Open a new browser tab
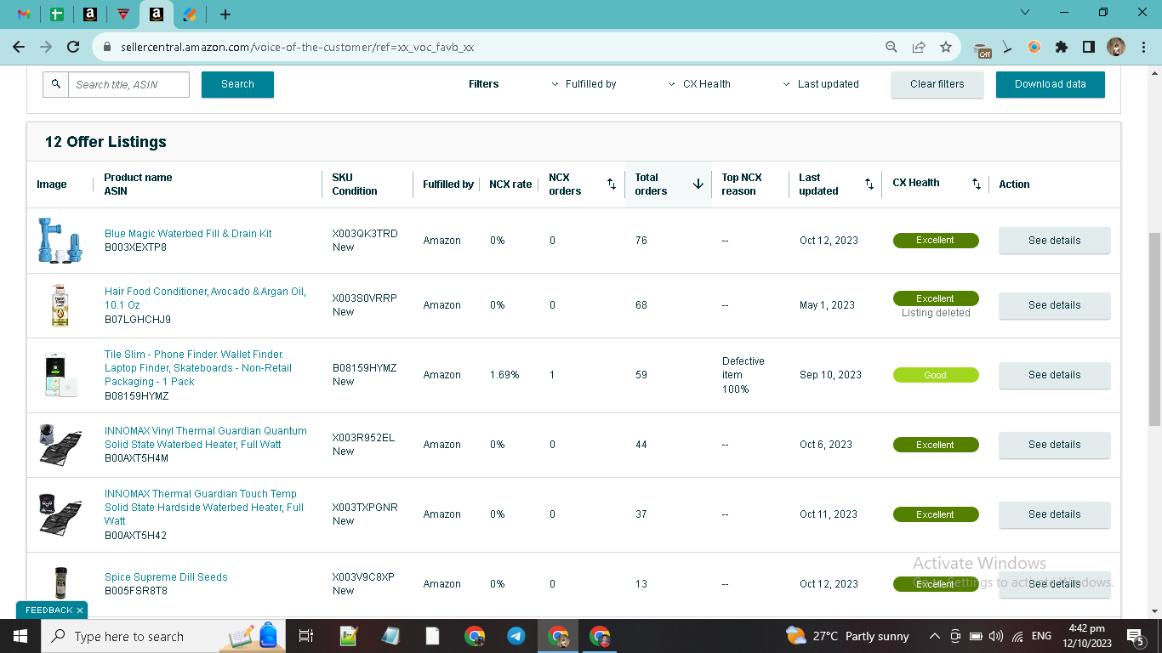The height and width of the screenshot is (653, 1162). click(x=225, y=14)
